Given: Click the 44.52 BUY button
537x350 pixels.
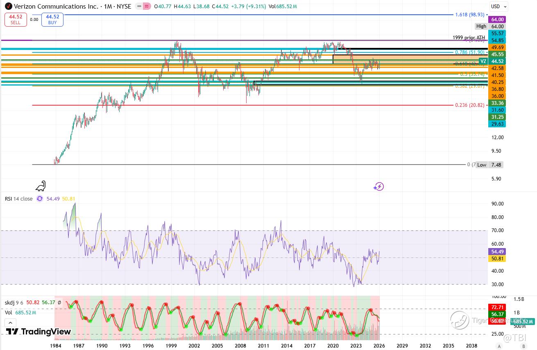Looking at the screenshot, I should click(x=52, y=20).
